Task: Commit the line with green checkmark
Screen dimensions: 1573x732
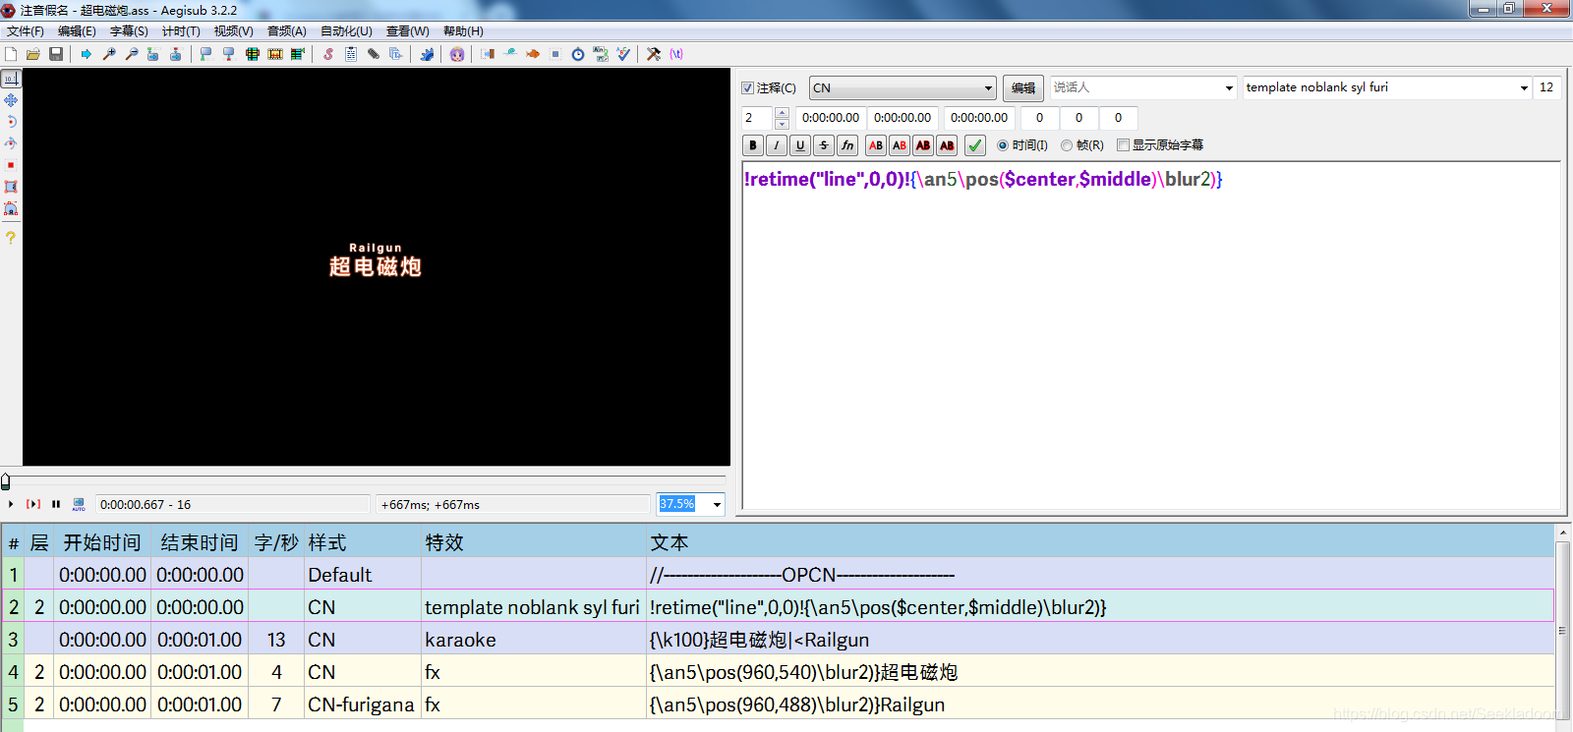Action: pyautogui.click(x=975, y=145)
